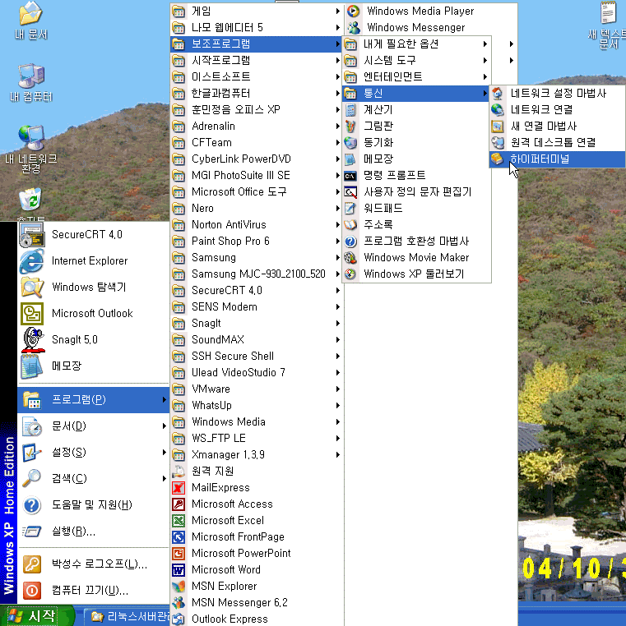Image resolution: width=626 pixels, height=626 pixels.
Task: Open 사용자 정의 문자 편집기
Action: [416, 192]
